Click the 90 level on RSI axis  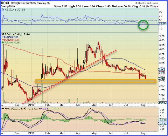[x=160, y=12]
